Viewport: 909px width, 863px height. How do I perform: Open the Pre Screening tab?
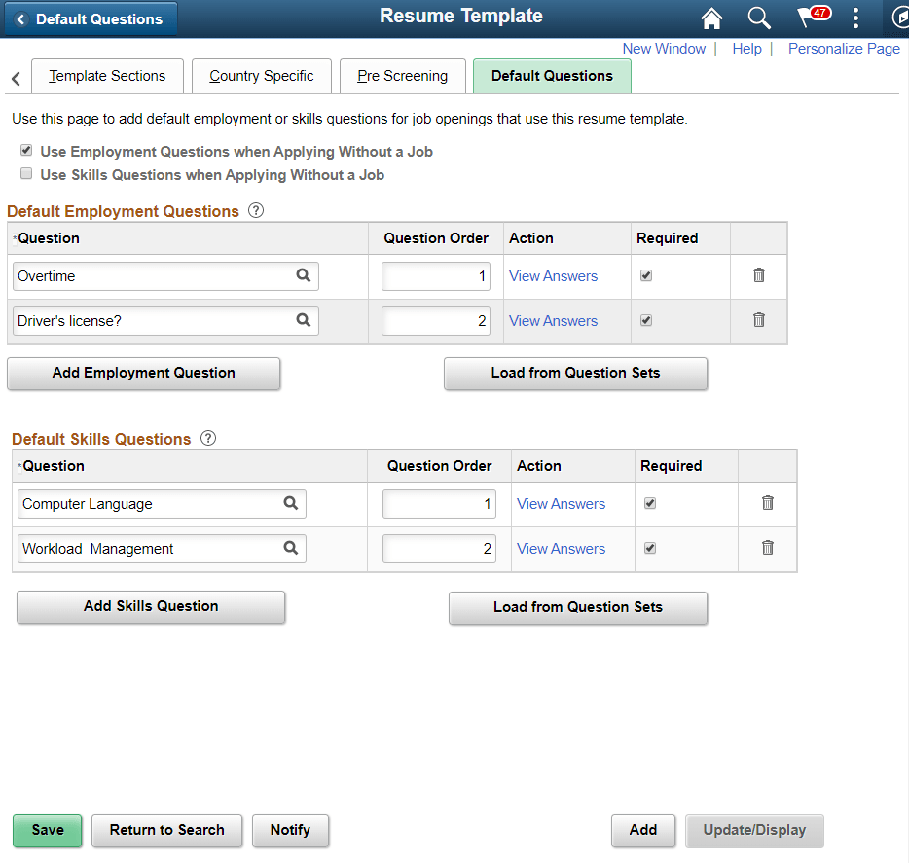402,76
